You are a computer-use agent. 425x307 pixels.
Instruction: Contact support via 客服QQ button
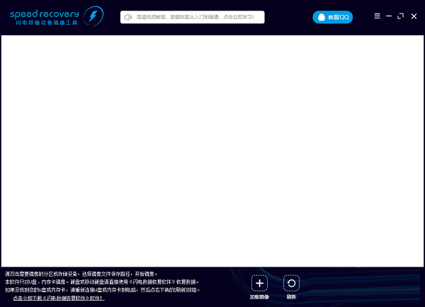[333, 17]
